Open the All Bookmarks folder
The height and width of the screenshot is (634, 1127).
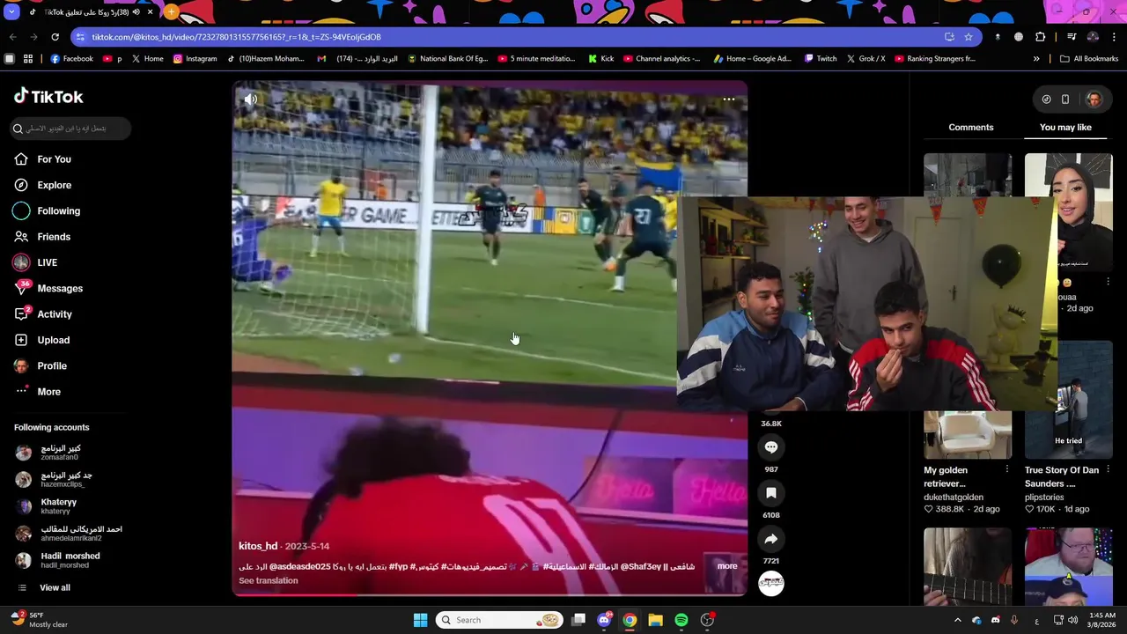[1089, 59]
